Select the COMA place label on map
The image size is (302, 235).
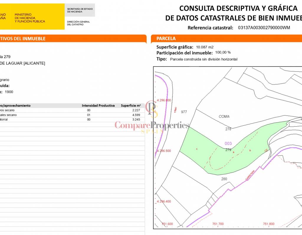tap(224, 117)
